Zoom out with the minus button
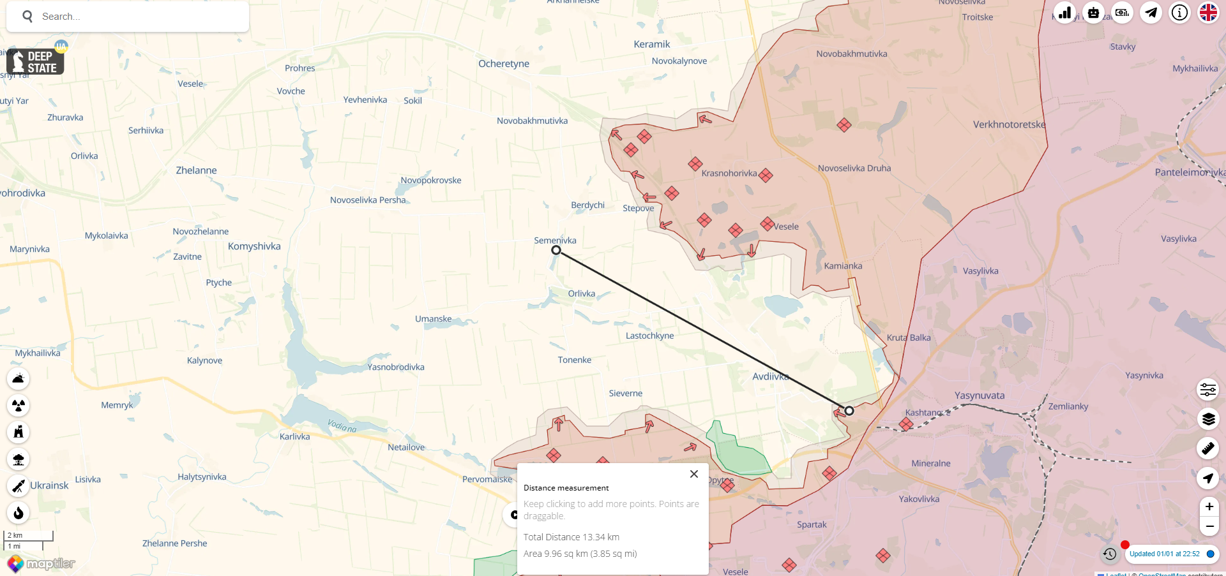The height and width of the screenshot is (576, 1226). click(x=1209, y=526)
